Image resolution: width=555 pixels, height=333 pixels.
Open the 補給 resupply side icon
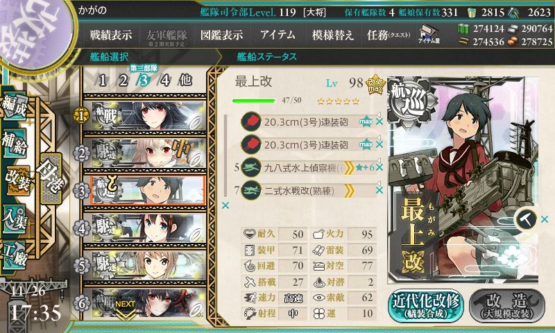tap(15, 144)
